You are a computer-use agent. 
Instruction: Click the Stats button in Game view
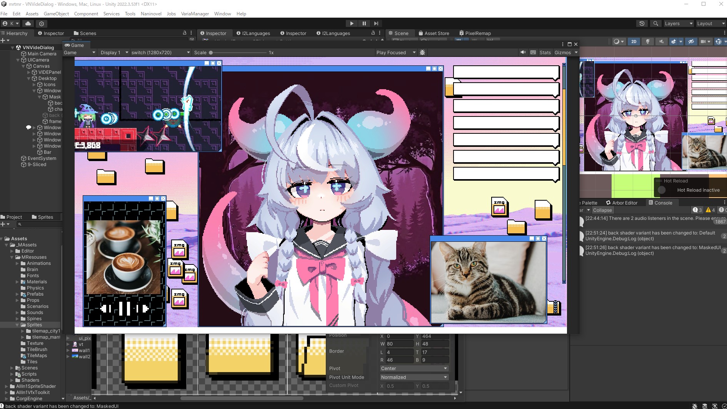coord(545,53)
